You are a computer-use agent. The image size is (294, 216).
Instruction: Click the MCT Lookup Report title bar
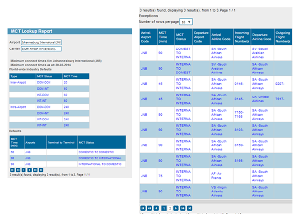[x=70, y=31]
